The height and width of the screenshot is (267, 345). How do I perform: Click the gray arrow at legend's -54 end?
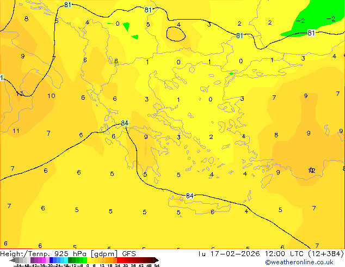coord(13,260)
